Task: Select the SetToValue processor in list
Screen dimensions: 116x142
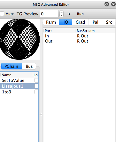Action: [13, 80]
